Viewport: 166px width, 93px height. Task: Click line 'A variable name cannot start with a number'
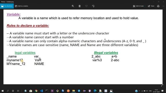click(x=40, y=37)
